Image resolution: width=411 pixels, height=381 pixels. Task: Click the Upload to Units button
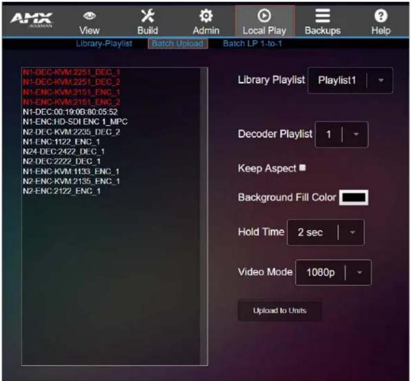coord(279,311)
